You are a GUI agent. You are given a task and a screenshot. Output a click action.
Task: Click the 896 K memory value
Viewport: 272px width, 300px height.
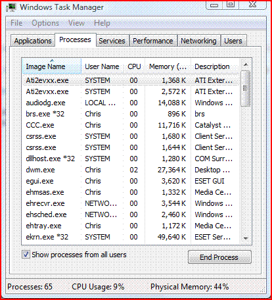(177, 114)
